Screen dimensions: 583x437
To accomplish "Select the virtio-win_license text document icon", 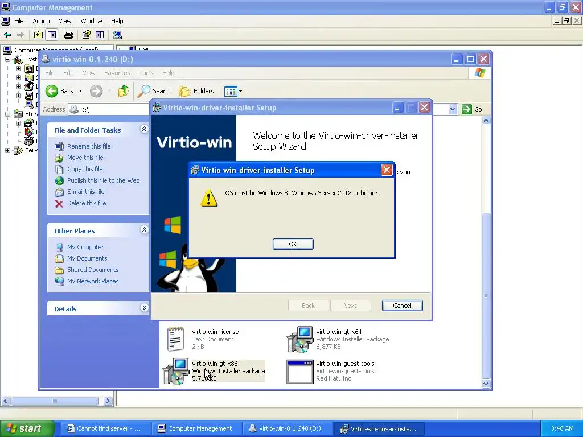I will (175, 339).
